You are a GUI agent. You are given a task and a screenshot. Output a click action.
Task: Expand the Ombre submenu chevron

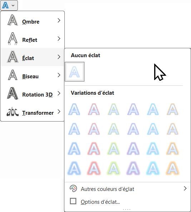point(59,20)
